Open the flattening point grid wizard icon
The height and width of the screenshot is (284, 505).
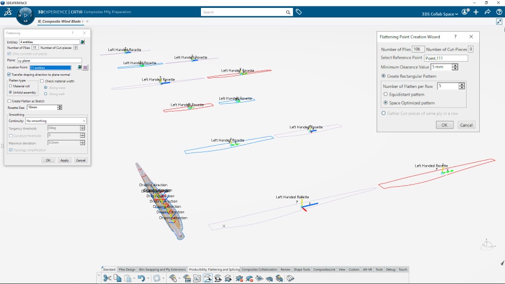(85, 67)
